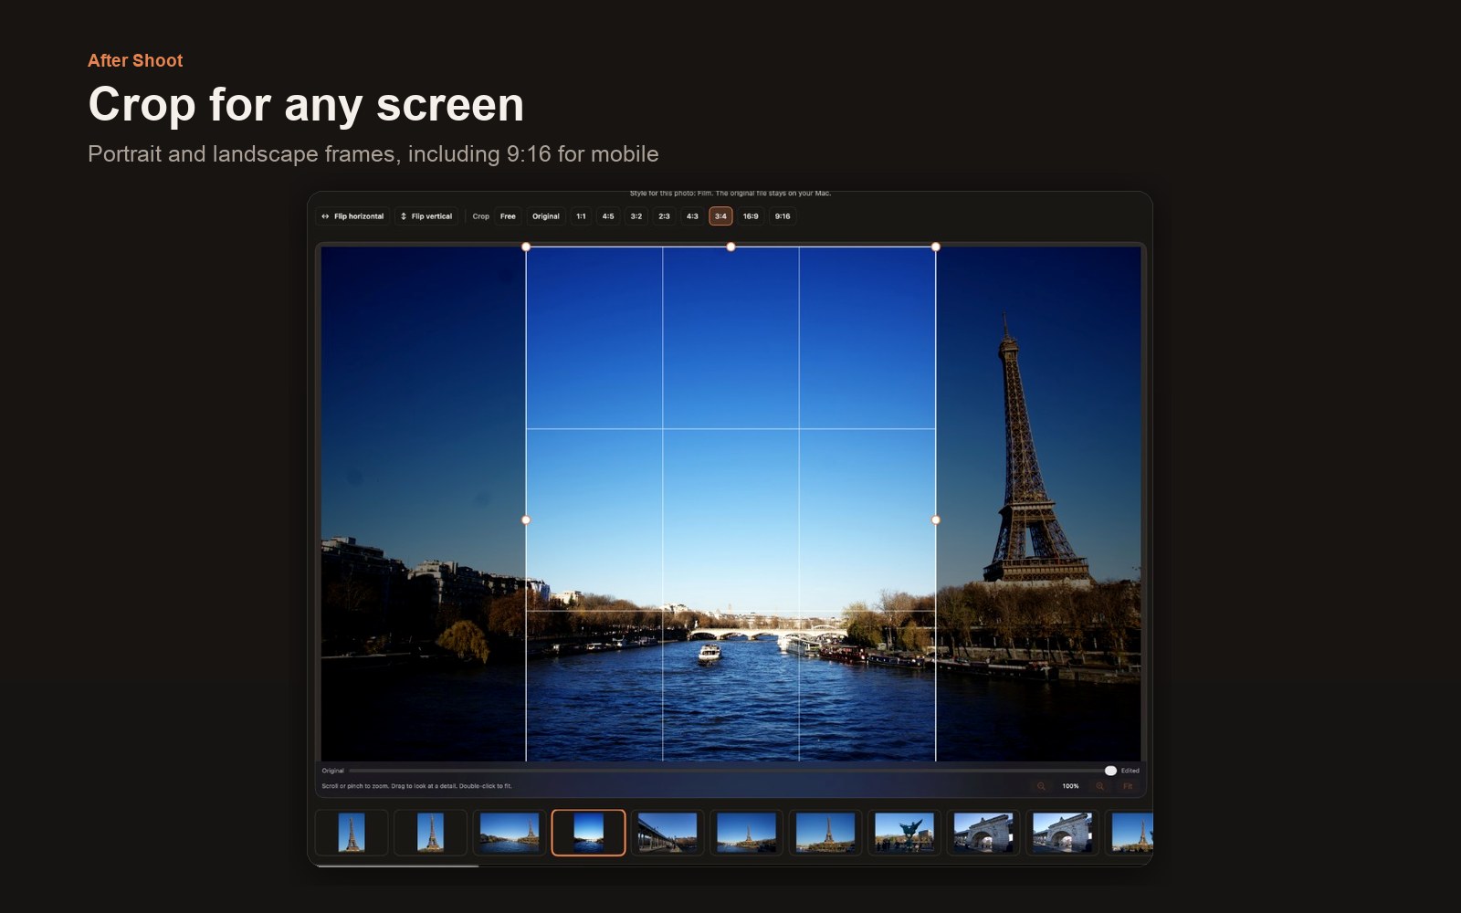The width and height of the screenshot is (1461, 913).
Task: Click the top-left crop corner handle
Action: 526,247
